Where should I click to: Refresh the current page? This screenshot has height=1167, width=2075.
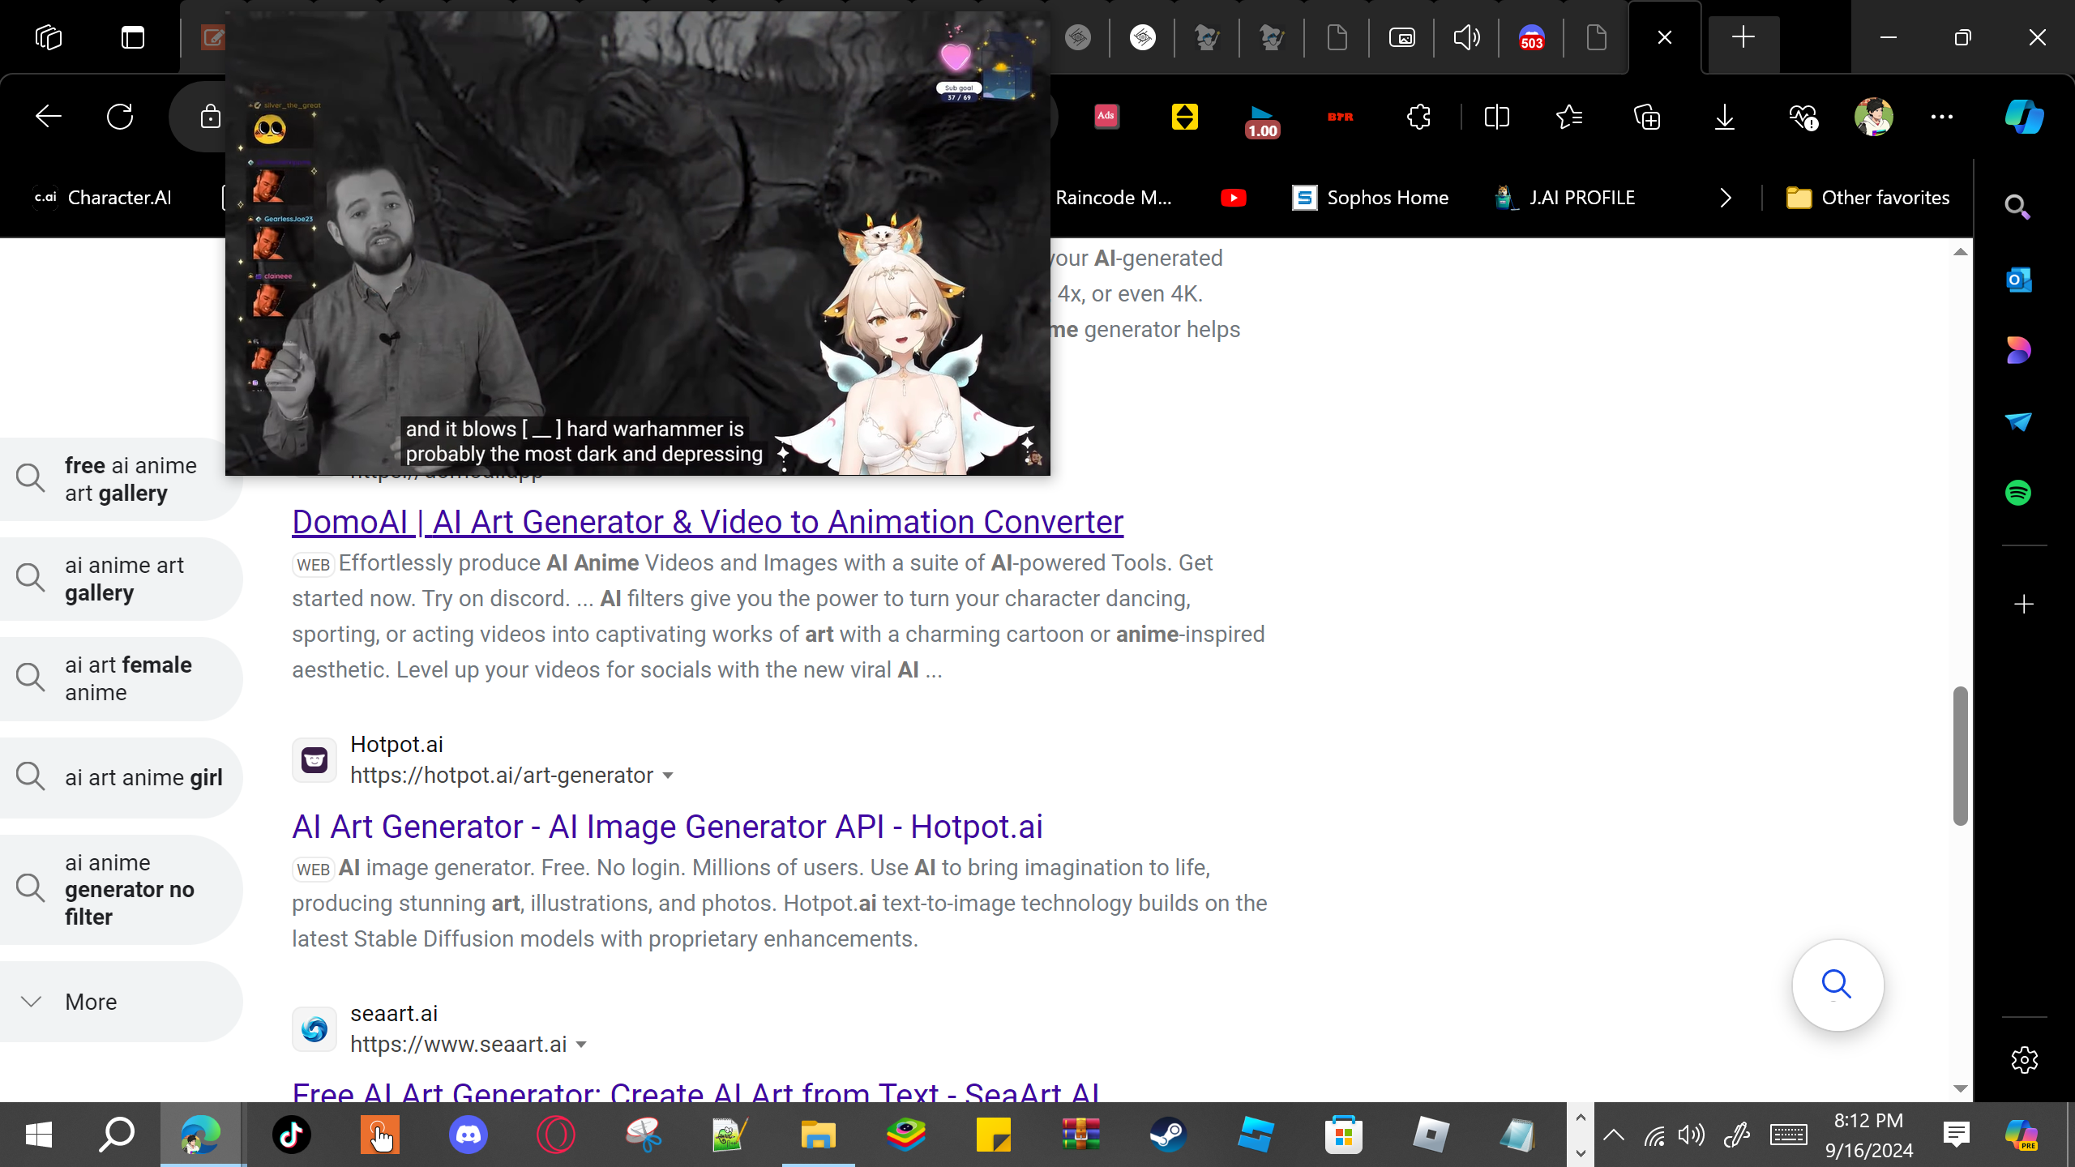pos(120,117)
